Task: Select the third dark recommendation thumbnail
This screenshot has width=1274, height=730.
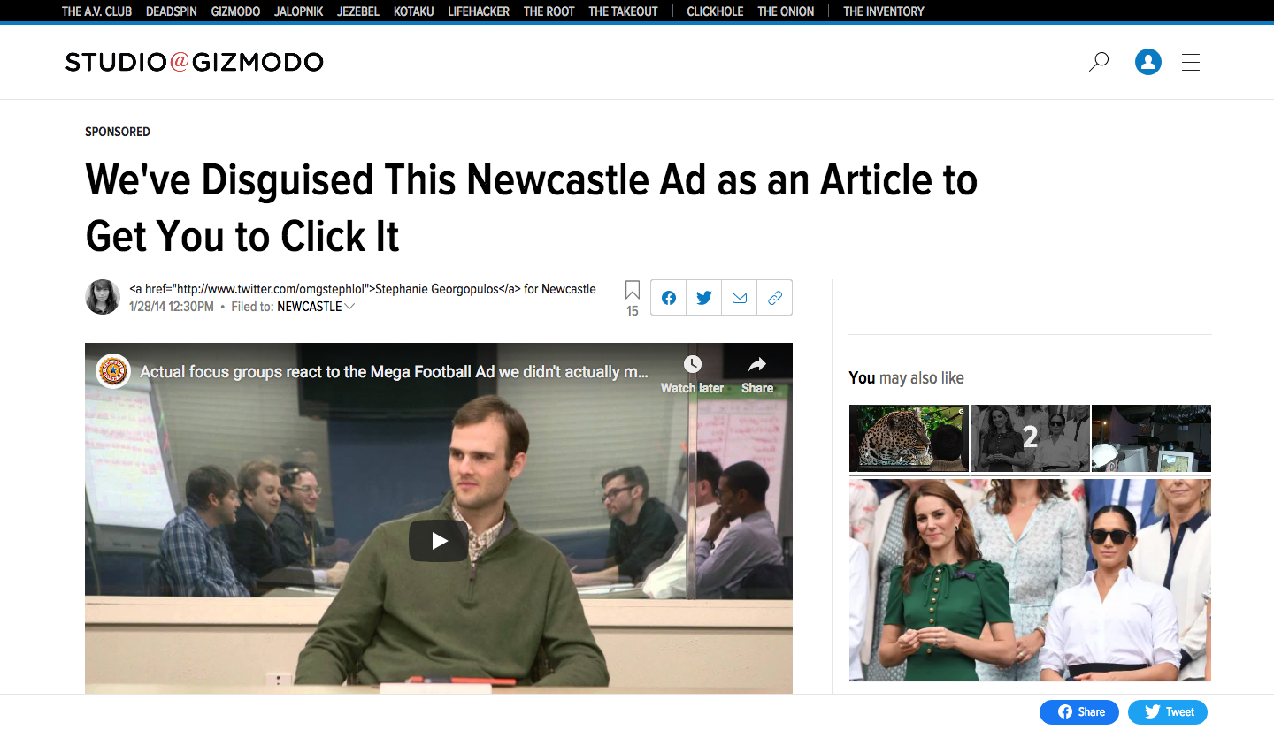Action: pos(1151,438)
